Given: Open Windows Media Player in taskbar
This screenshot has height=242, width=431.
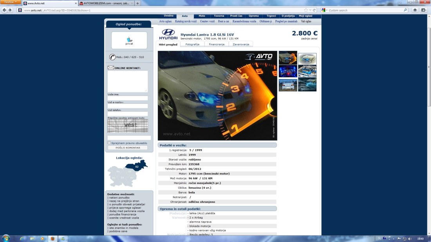Looking at the screenshot, I should click(x=42, y=239).
